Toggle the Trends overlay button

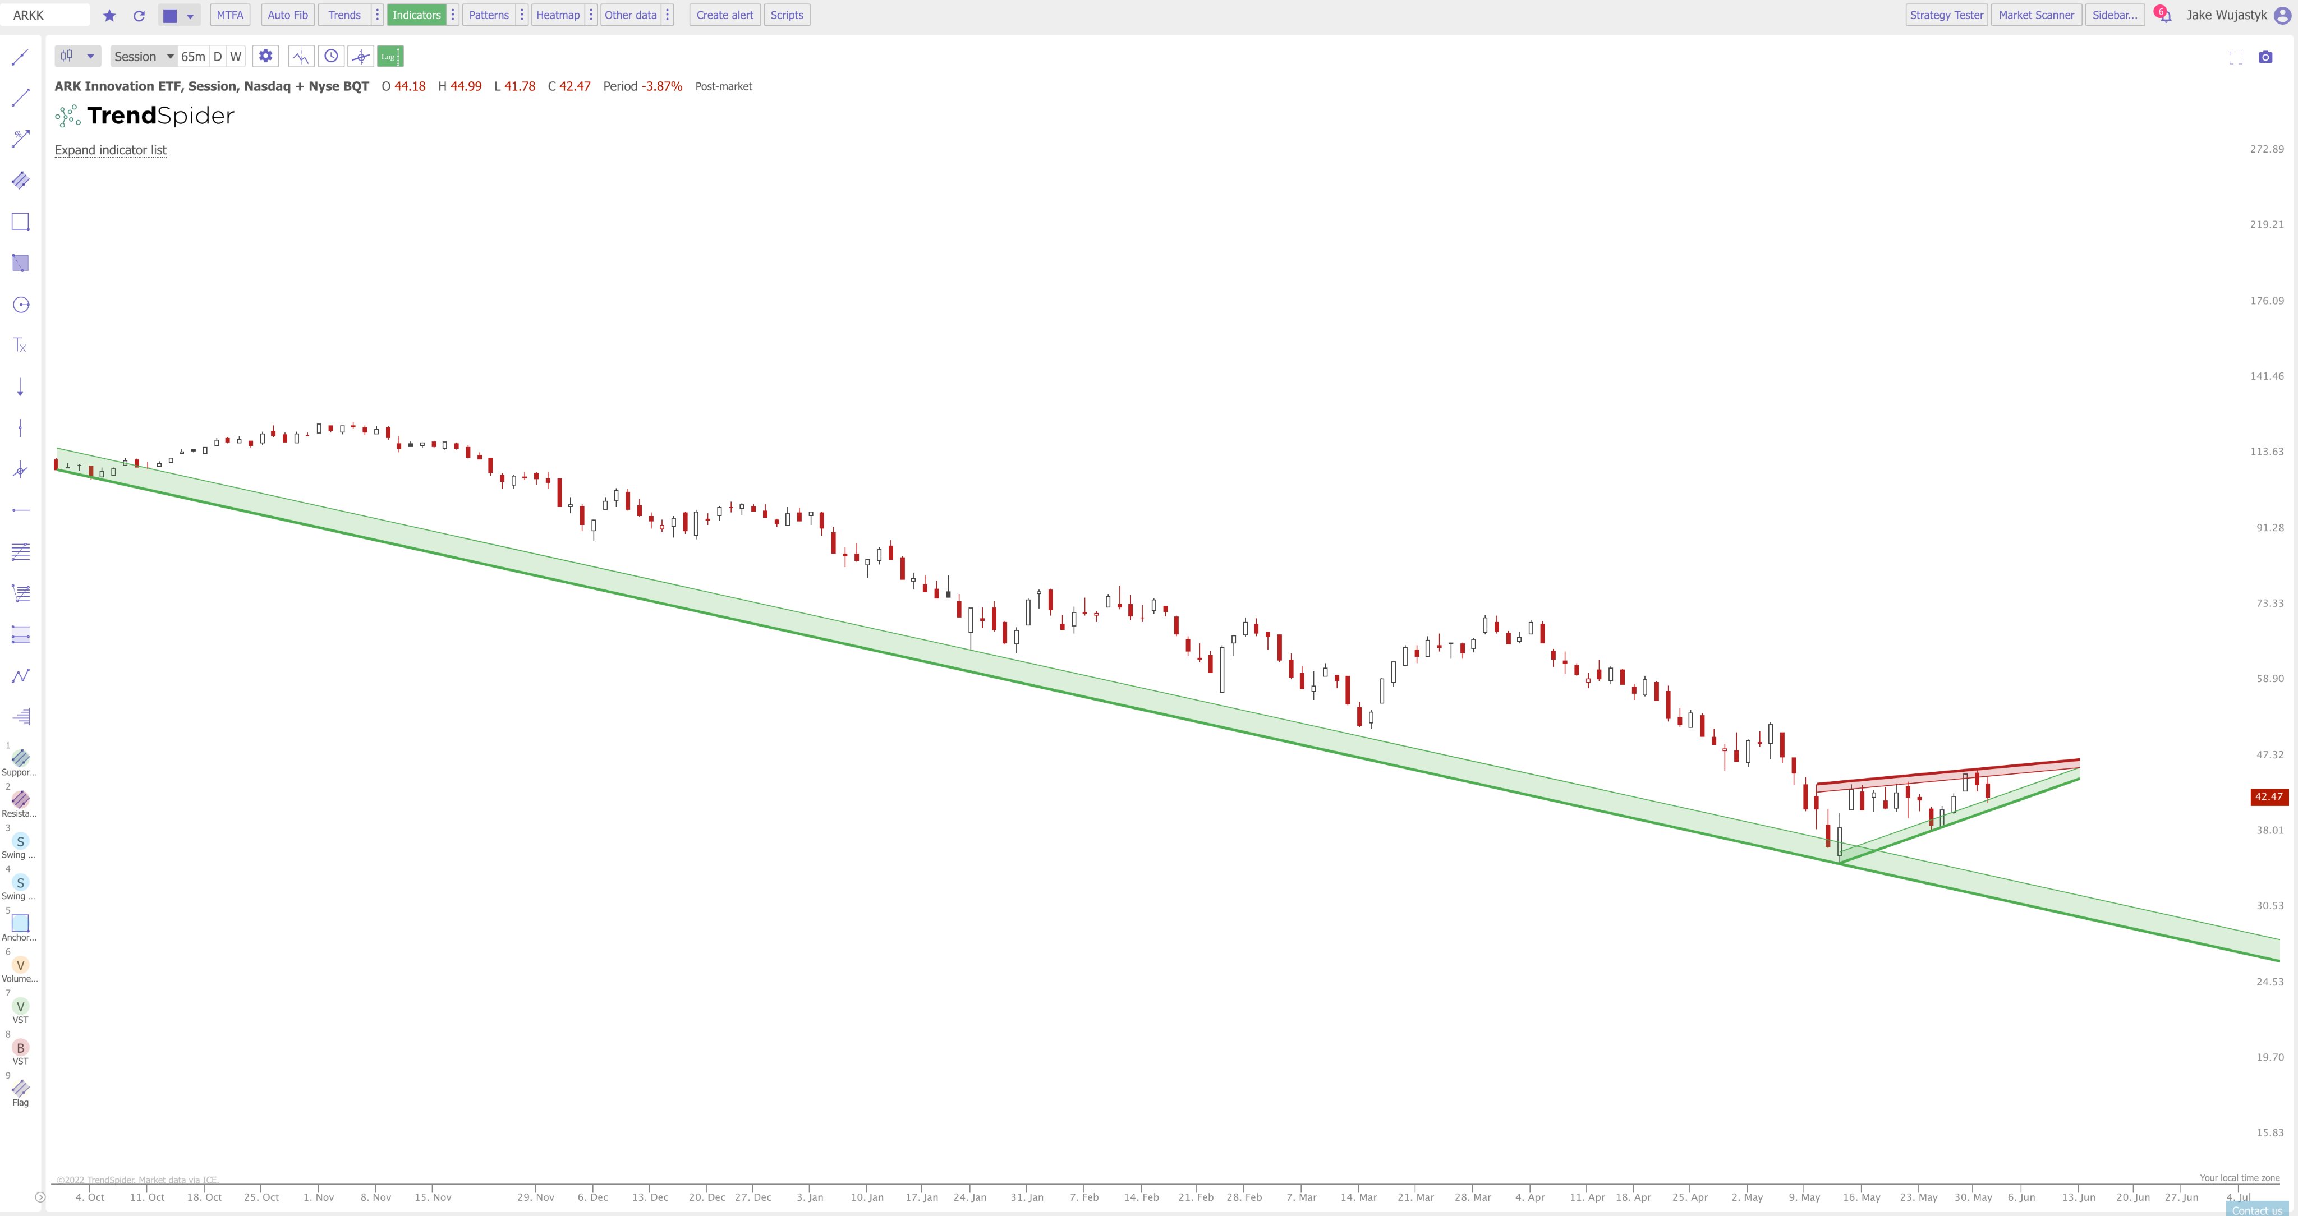coord(344,15)
